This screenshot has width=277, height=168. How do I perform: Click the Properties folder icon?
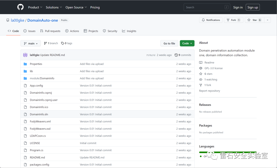(25, 64)
